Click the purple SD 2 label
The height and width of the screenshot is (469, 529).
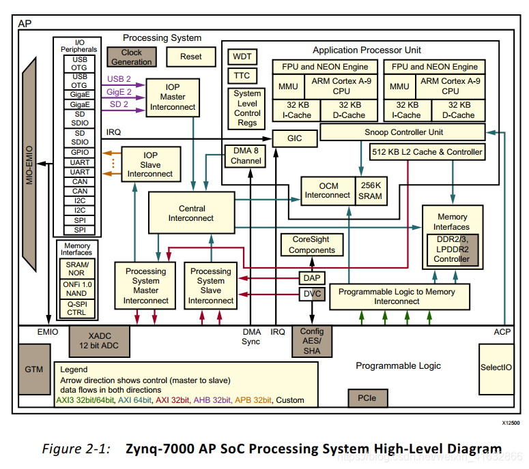click(x=119, y=104)
